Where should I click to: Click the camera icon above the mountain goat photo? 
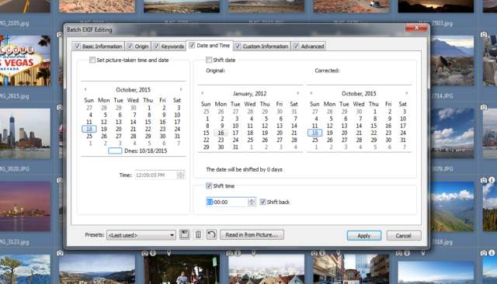[x=484, y=34]
